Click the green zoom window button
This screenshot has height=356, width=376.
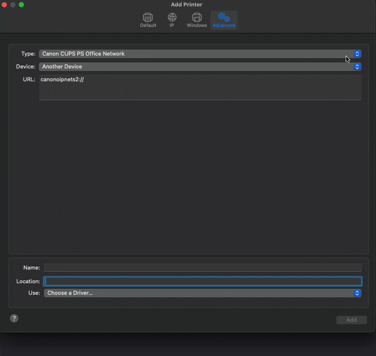(x=21, y=4)
